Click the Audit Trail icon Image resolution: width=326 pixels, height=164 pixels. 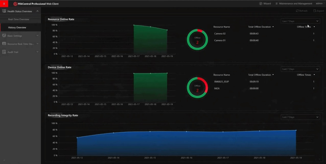pos(4,52)
